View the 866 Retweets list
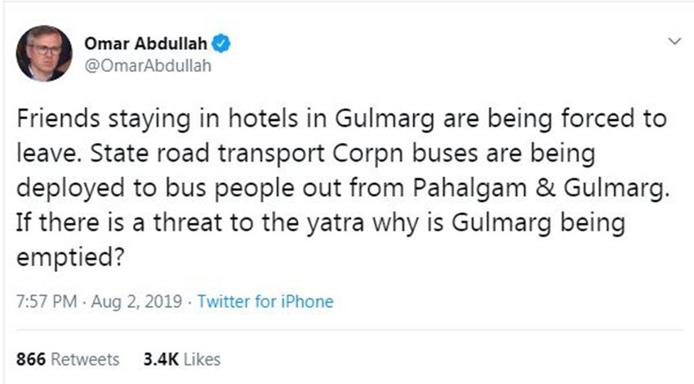The image size is (694, 384). coord(68,359)
